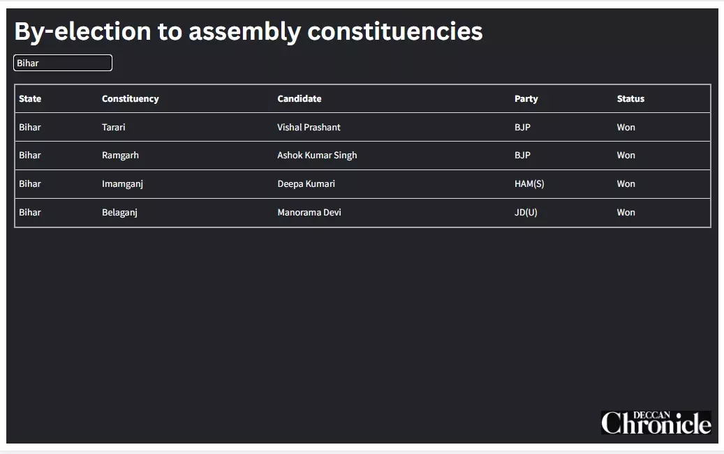Click the Party column header
724x454 pixels.
(x=526, y=99)
